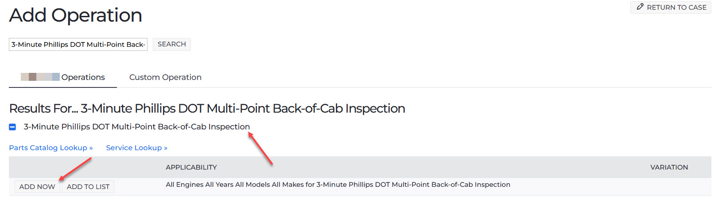718x212 pixels.
Task: Collapse the 3-Minute Phillips DOT result group
Action: (12, 127)
